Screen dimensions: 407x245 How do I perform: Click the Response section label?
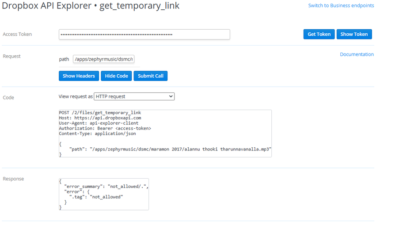13,179
